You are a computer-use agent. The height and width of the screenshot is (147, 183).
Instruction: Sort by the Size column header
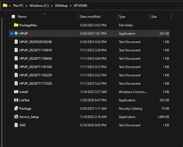[x=154, y=17]
